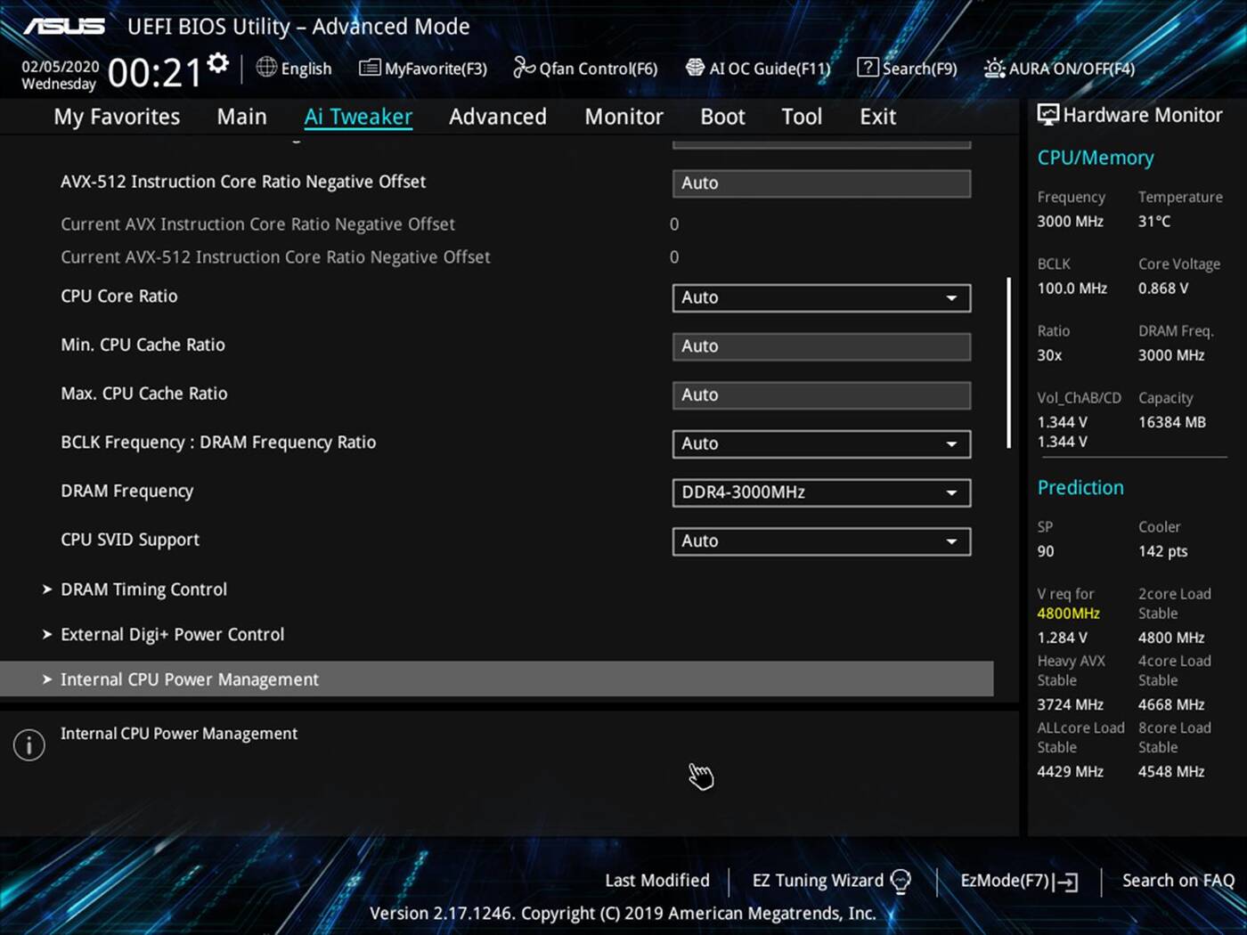Open the DRAM Frequency dropdown

(x=819, y=492)
